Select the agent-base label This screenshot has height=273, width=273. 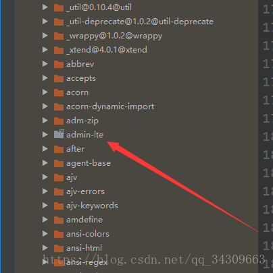click(89, 163)
